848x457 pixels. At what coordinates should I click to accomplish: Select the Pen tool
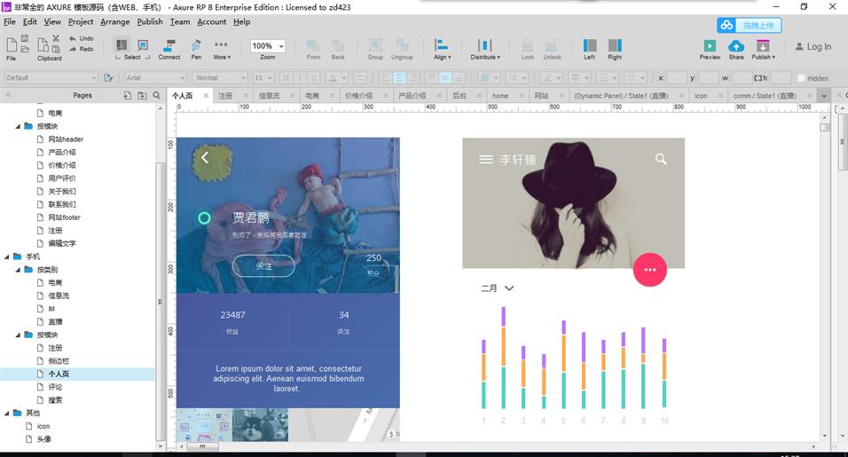[x=196, y=48]
